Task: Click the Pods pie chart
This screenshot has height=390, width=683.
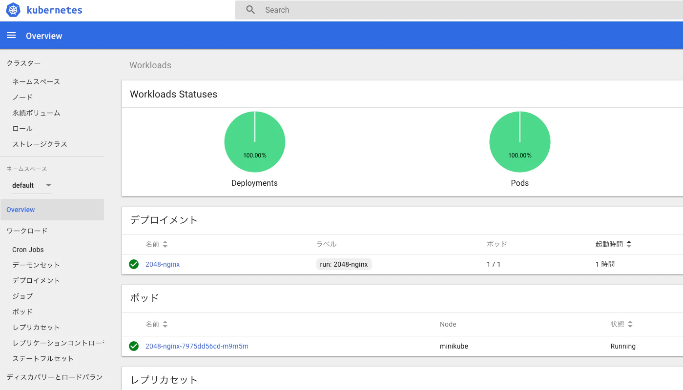Action: [520, 141]
